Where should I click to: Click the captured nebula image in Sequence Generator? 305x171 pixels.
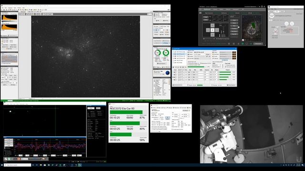point(86,57)
